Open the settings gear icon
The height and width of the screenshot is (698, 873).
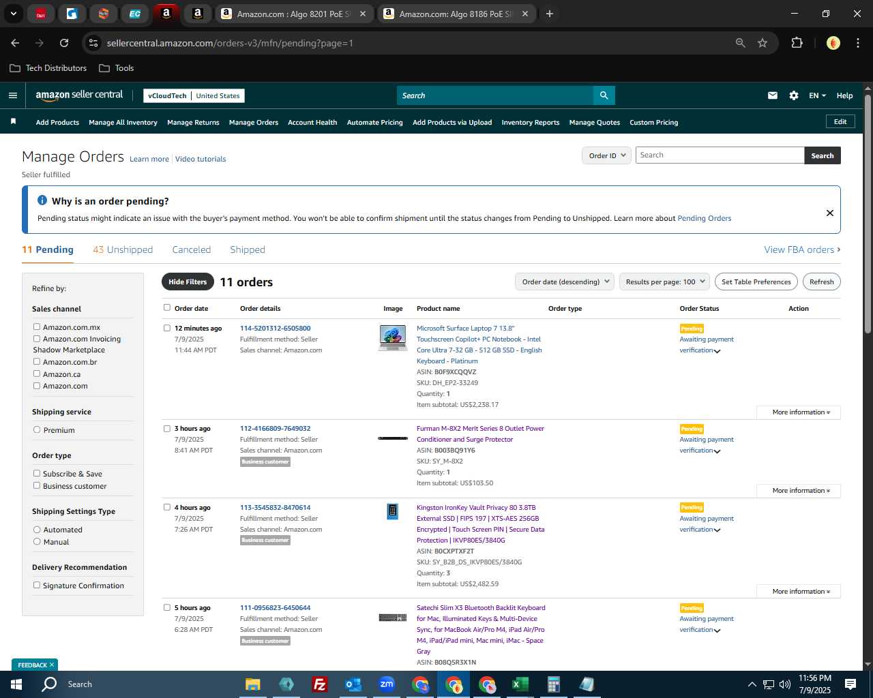[794, 95]
